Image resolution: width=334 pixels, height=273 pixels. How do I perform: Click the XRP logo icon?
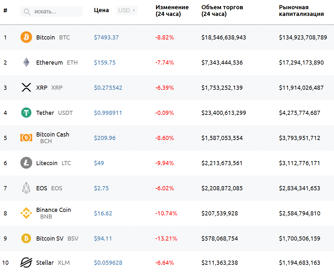click(26, 87)
